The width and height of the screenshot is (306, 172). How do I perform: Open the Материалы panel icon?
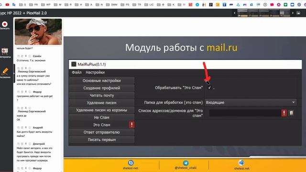(x=5, y=52)
